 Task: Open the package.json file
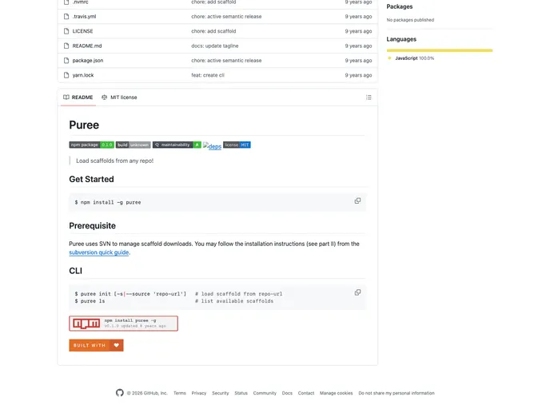point(87,61)
